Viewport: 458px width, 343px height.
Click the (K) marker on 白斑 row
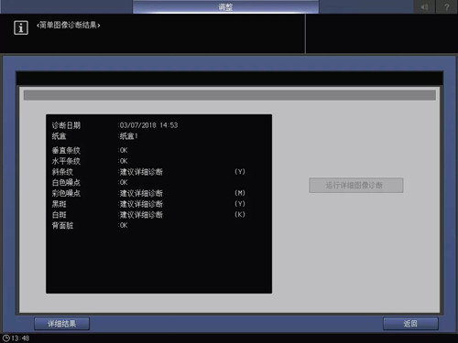240,214
